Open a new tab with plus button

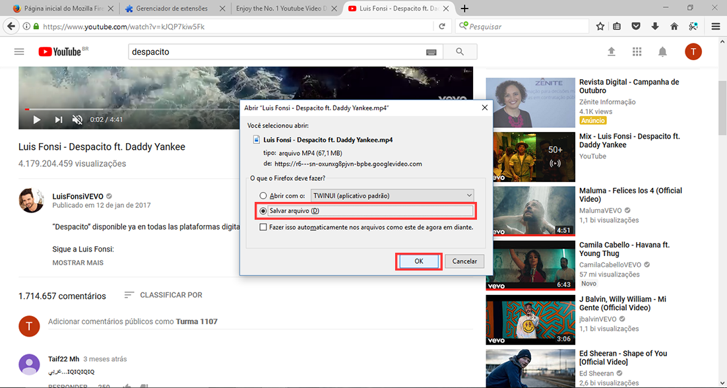point(464,9)
